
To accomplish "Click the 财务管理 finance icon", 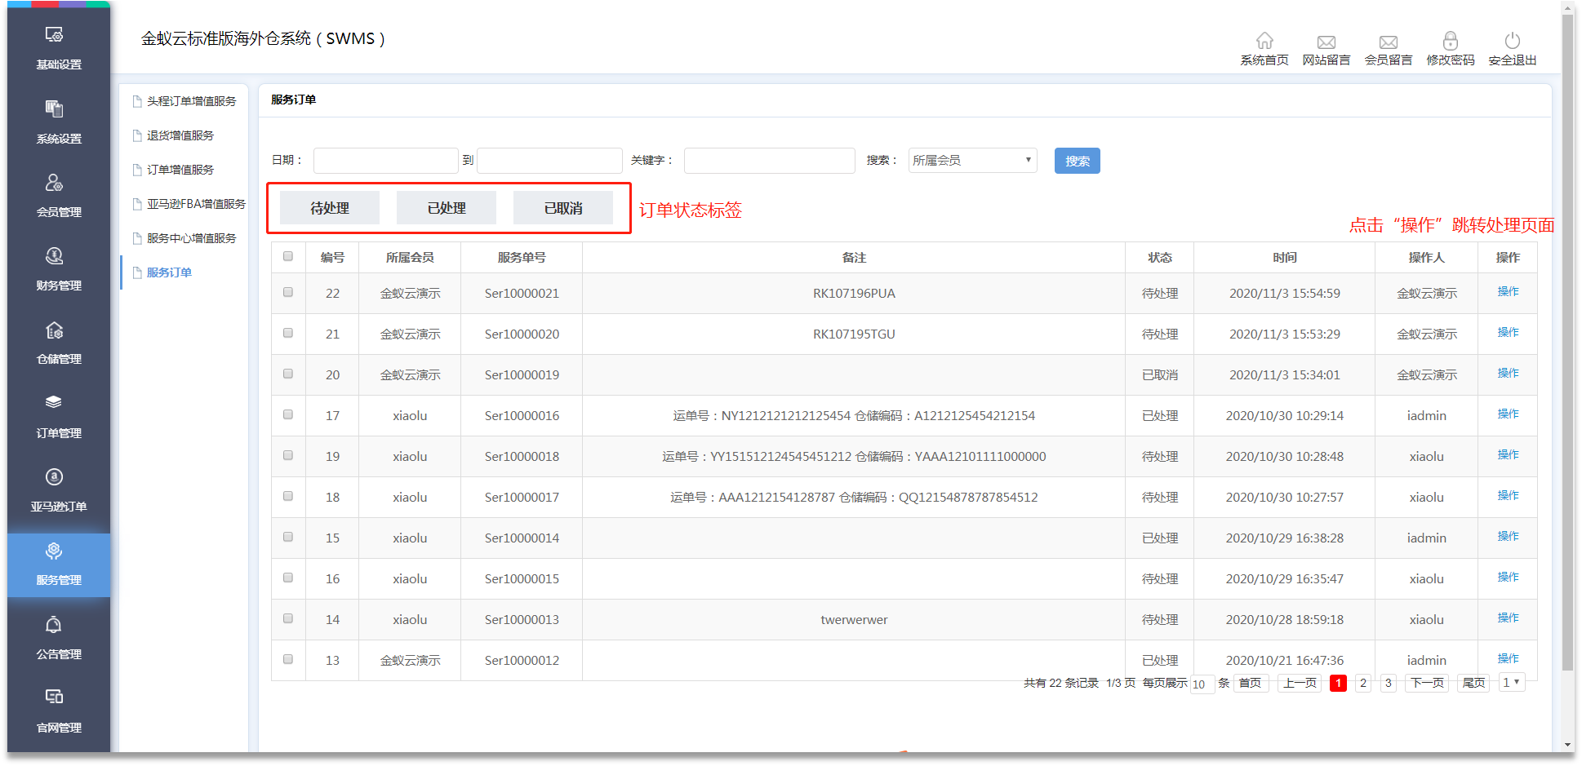I will pyautogui.click(x=54, y=256).
